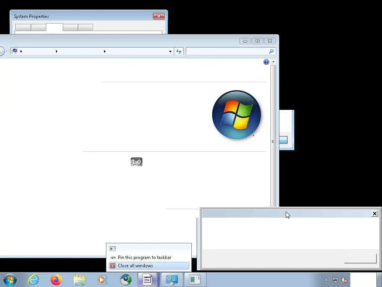Launch Internet Explorer from the taskbar
The width and height of the screenshot is (382, 287).
(x=33, y=280)
